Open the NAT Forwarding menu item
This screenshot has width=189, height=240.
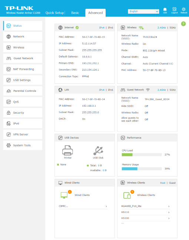point(23,69)
